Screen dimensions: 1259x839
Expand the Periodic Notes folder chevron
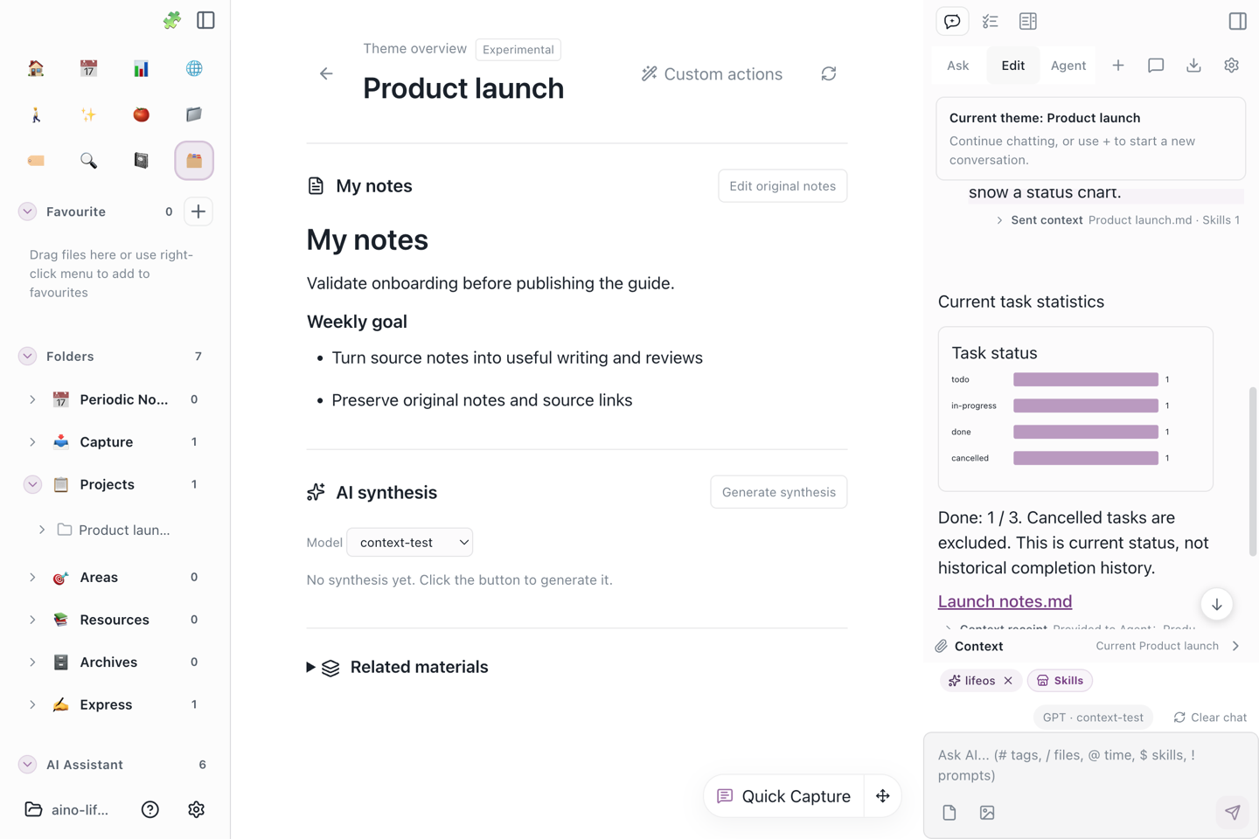(32, 399)
